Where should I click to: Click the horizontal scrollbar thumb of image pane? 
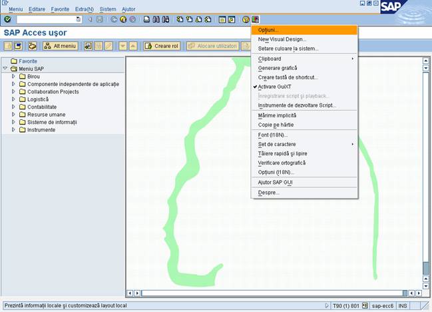click(x=405, y=293)
